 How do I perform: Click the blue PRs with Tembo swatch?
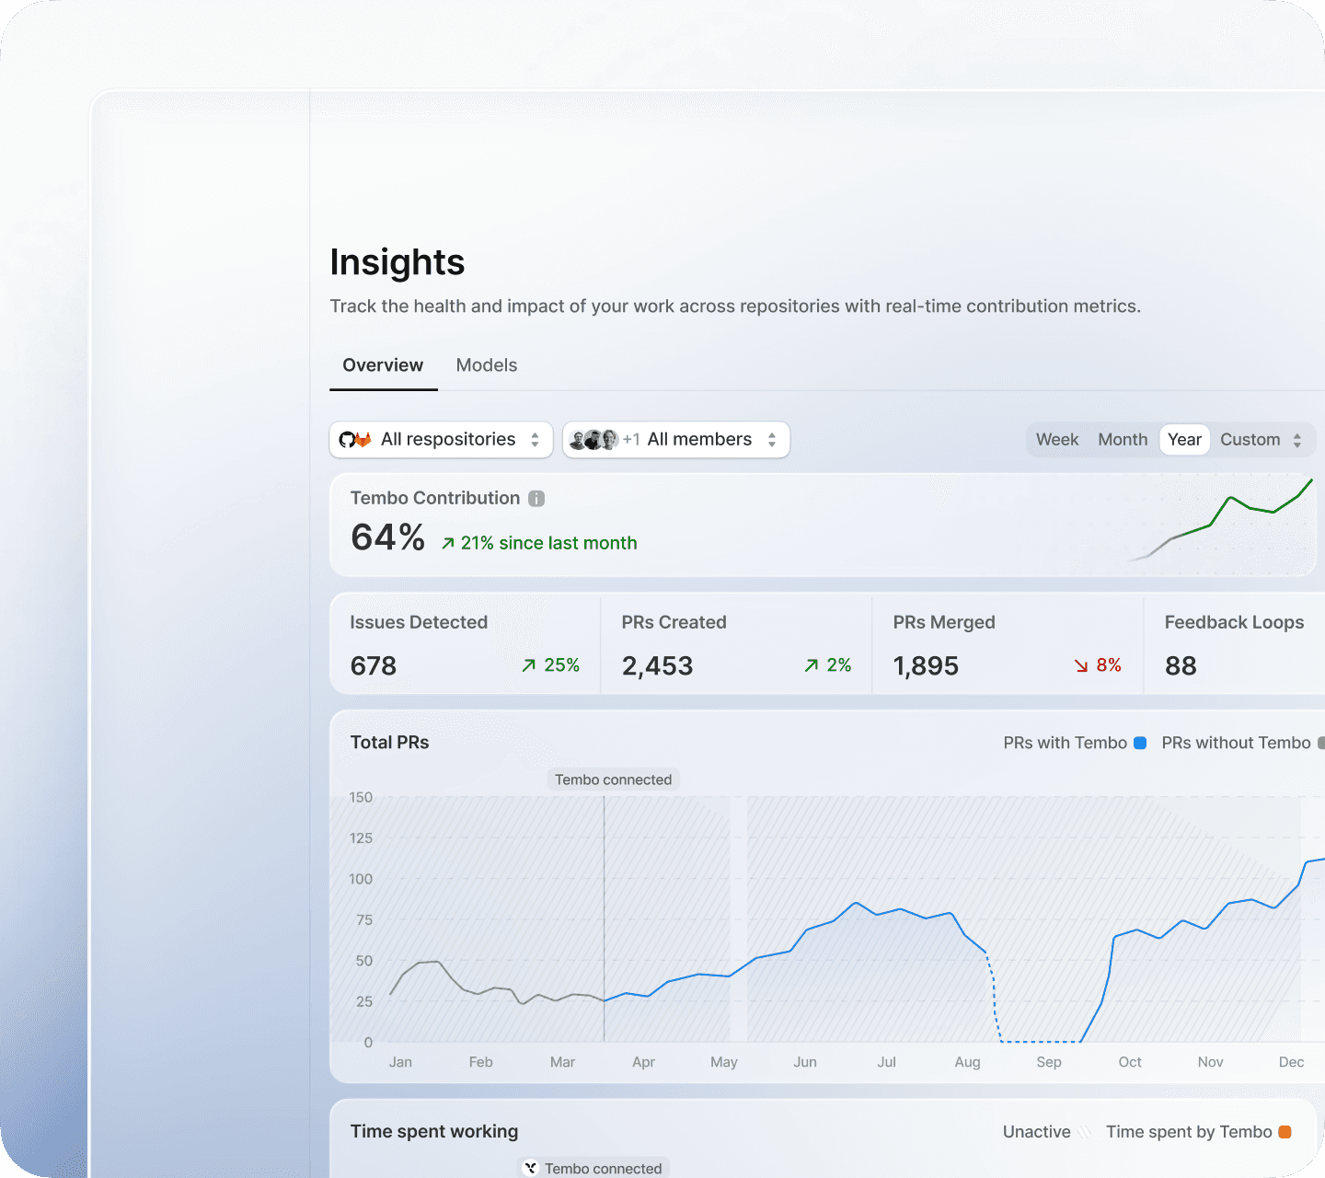click(x=1140, y=743)
